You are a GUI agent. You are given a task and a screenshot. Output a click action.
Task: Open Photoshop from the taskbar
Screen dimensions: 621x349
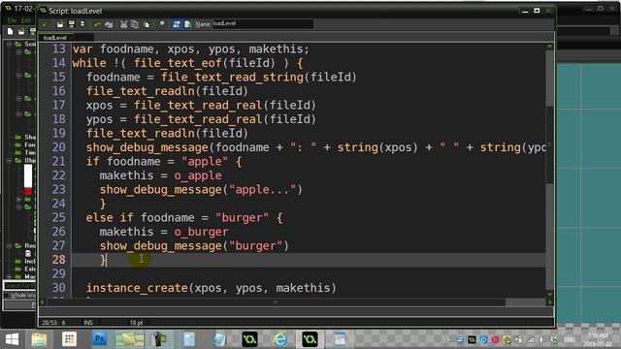99,339
